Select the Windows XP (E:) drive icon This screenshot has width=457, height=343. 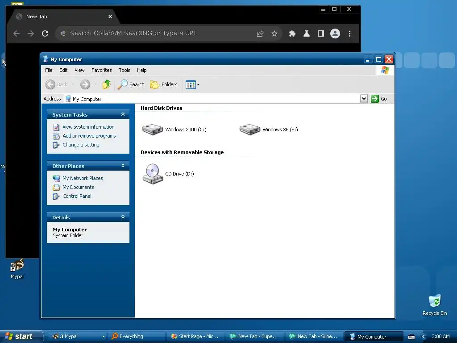250,130
